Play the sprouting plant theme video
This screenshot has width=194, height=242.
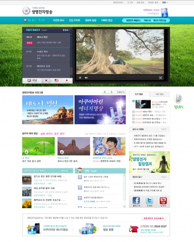[38, 146]
